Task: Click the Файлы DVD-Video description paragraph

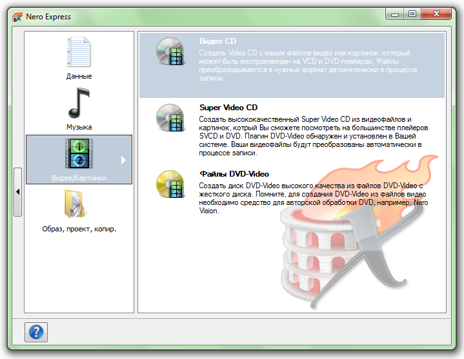Action: point(314,199)
